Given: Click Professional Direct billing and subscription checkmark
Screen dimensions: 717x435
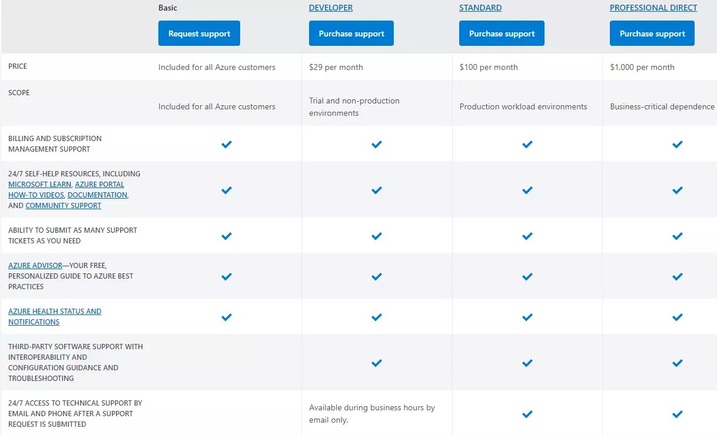Looking at the screenshot, I should pos(677,144).
